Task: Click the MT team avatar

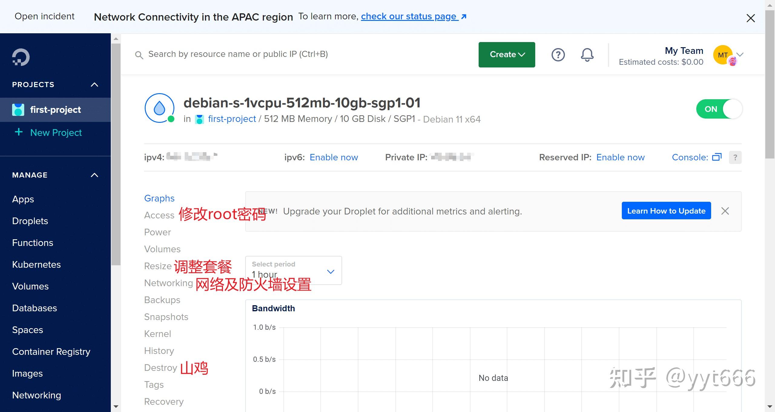Action: click(x=723, y=55)
